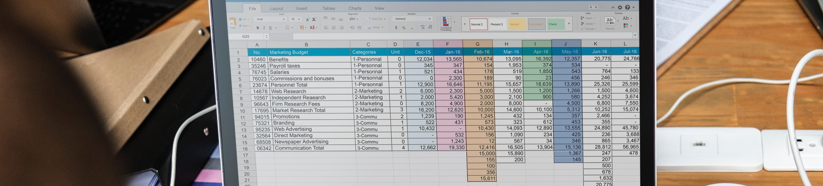823x186 pixels.
Task: Open the theme fonts Ab dropdown
Action: click(627, 18)
